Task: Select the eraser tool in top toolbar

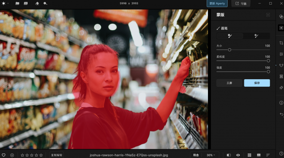Action: click(37, 3)
